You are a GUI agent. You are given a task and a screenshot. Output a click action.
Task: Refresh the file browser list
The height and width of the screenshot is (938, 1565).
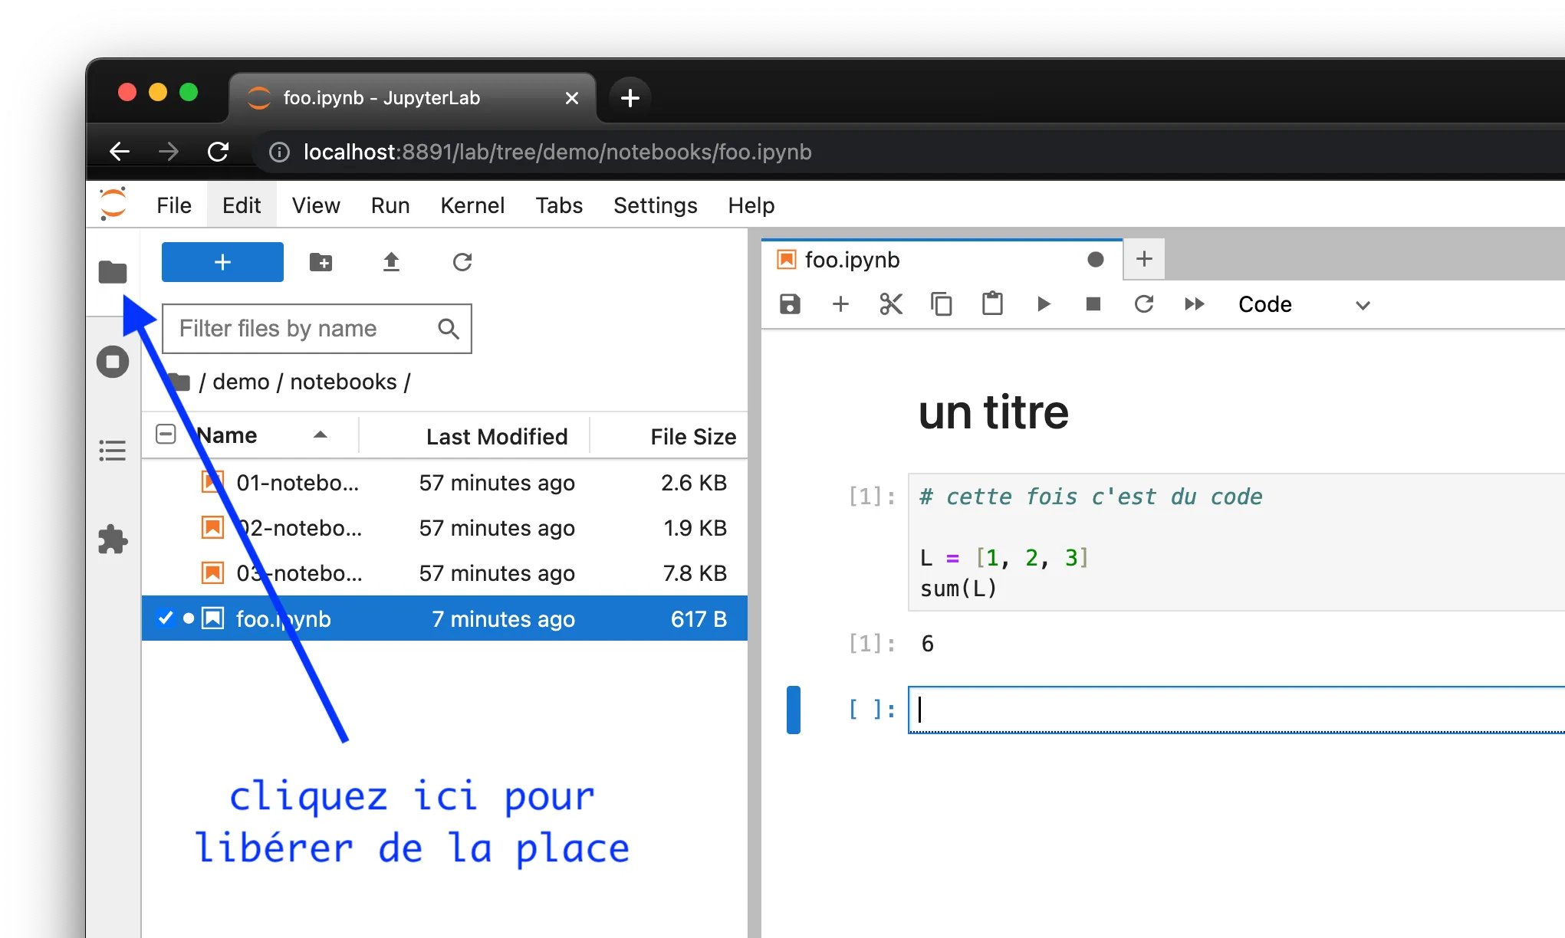[x=462, y=262]
